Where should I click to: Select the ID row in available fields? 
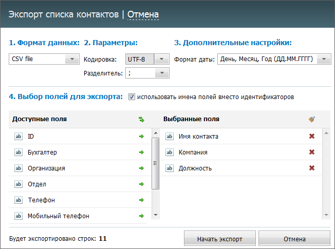coord(80,136)
